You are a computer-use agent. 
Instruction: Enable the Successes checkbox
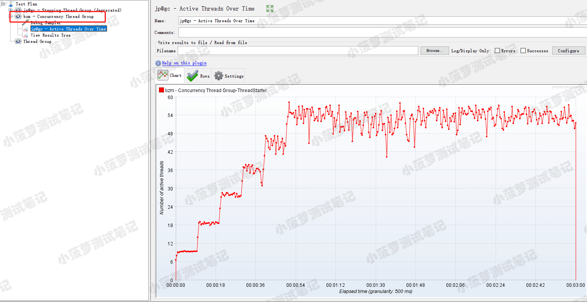(x=523, y=51)
